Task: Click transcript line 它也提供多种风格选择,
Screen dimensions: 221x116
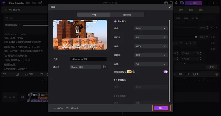Action: click(x=16, y=56)
